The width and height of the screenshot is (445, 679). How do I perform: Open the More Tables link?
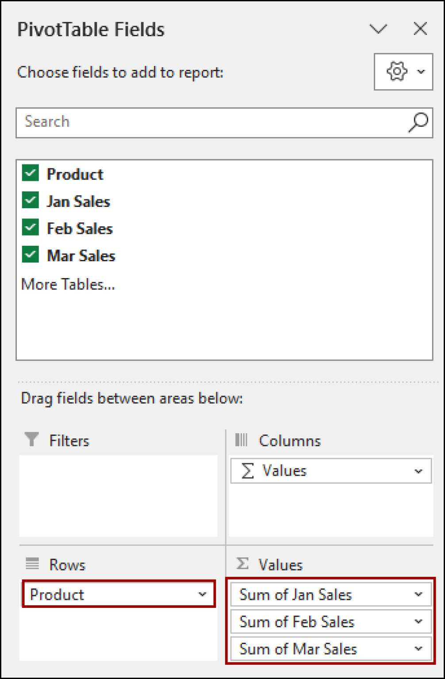pos(68,284)
